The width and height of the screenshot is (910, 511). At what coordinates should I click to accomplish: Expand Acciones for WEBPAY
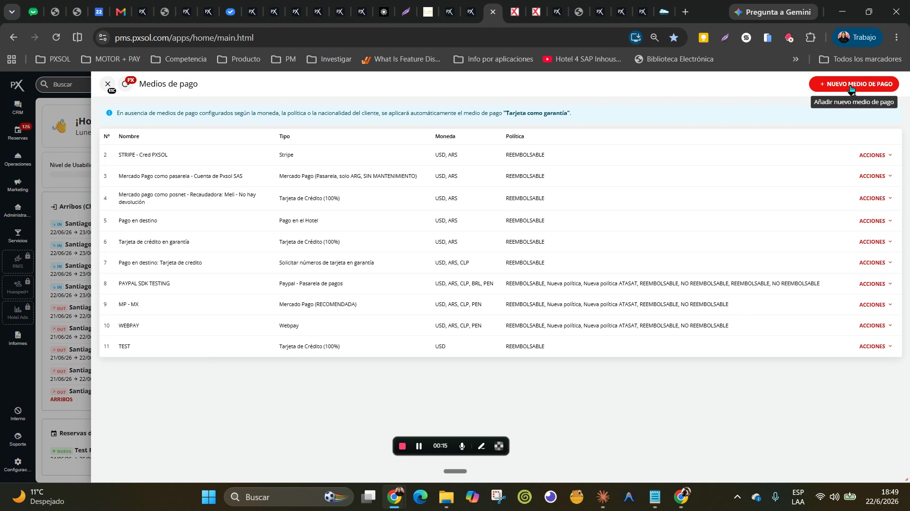[x=875, y=326]
